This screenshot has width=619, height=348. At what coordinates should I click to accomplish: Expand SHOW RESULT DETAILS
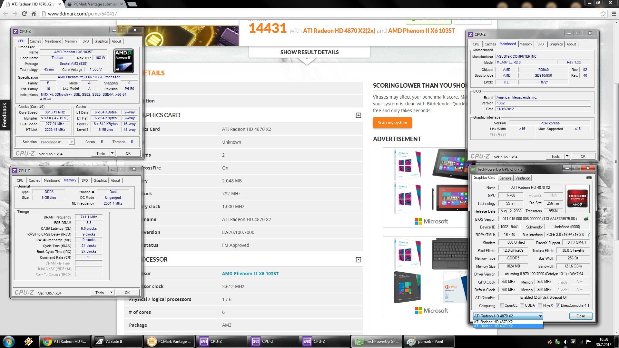309,52
